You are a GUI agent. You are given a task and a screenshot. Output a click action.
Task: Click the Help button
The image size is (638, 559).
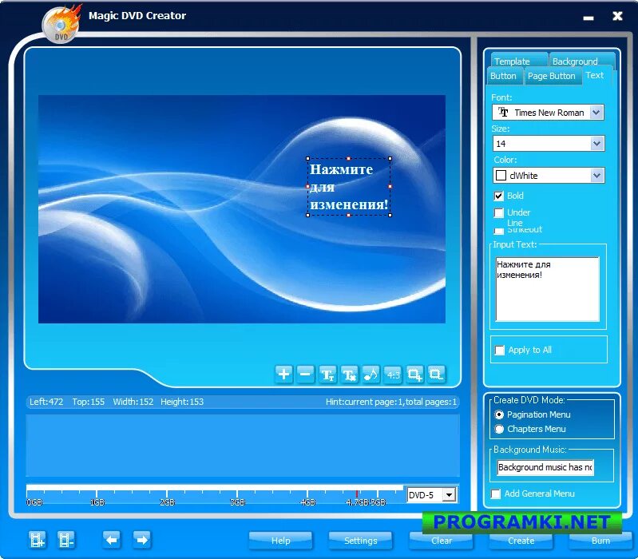click(x=281, y=541)
